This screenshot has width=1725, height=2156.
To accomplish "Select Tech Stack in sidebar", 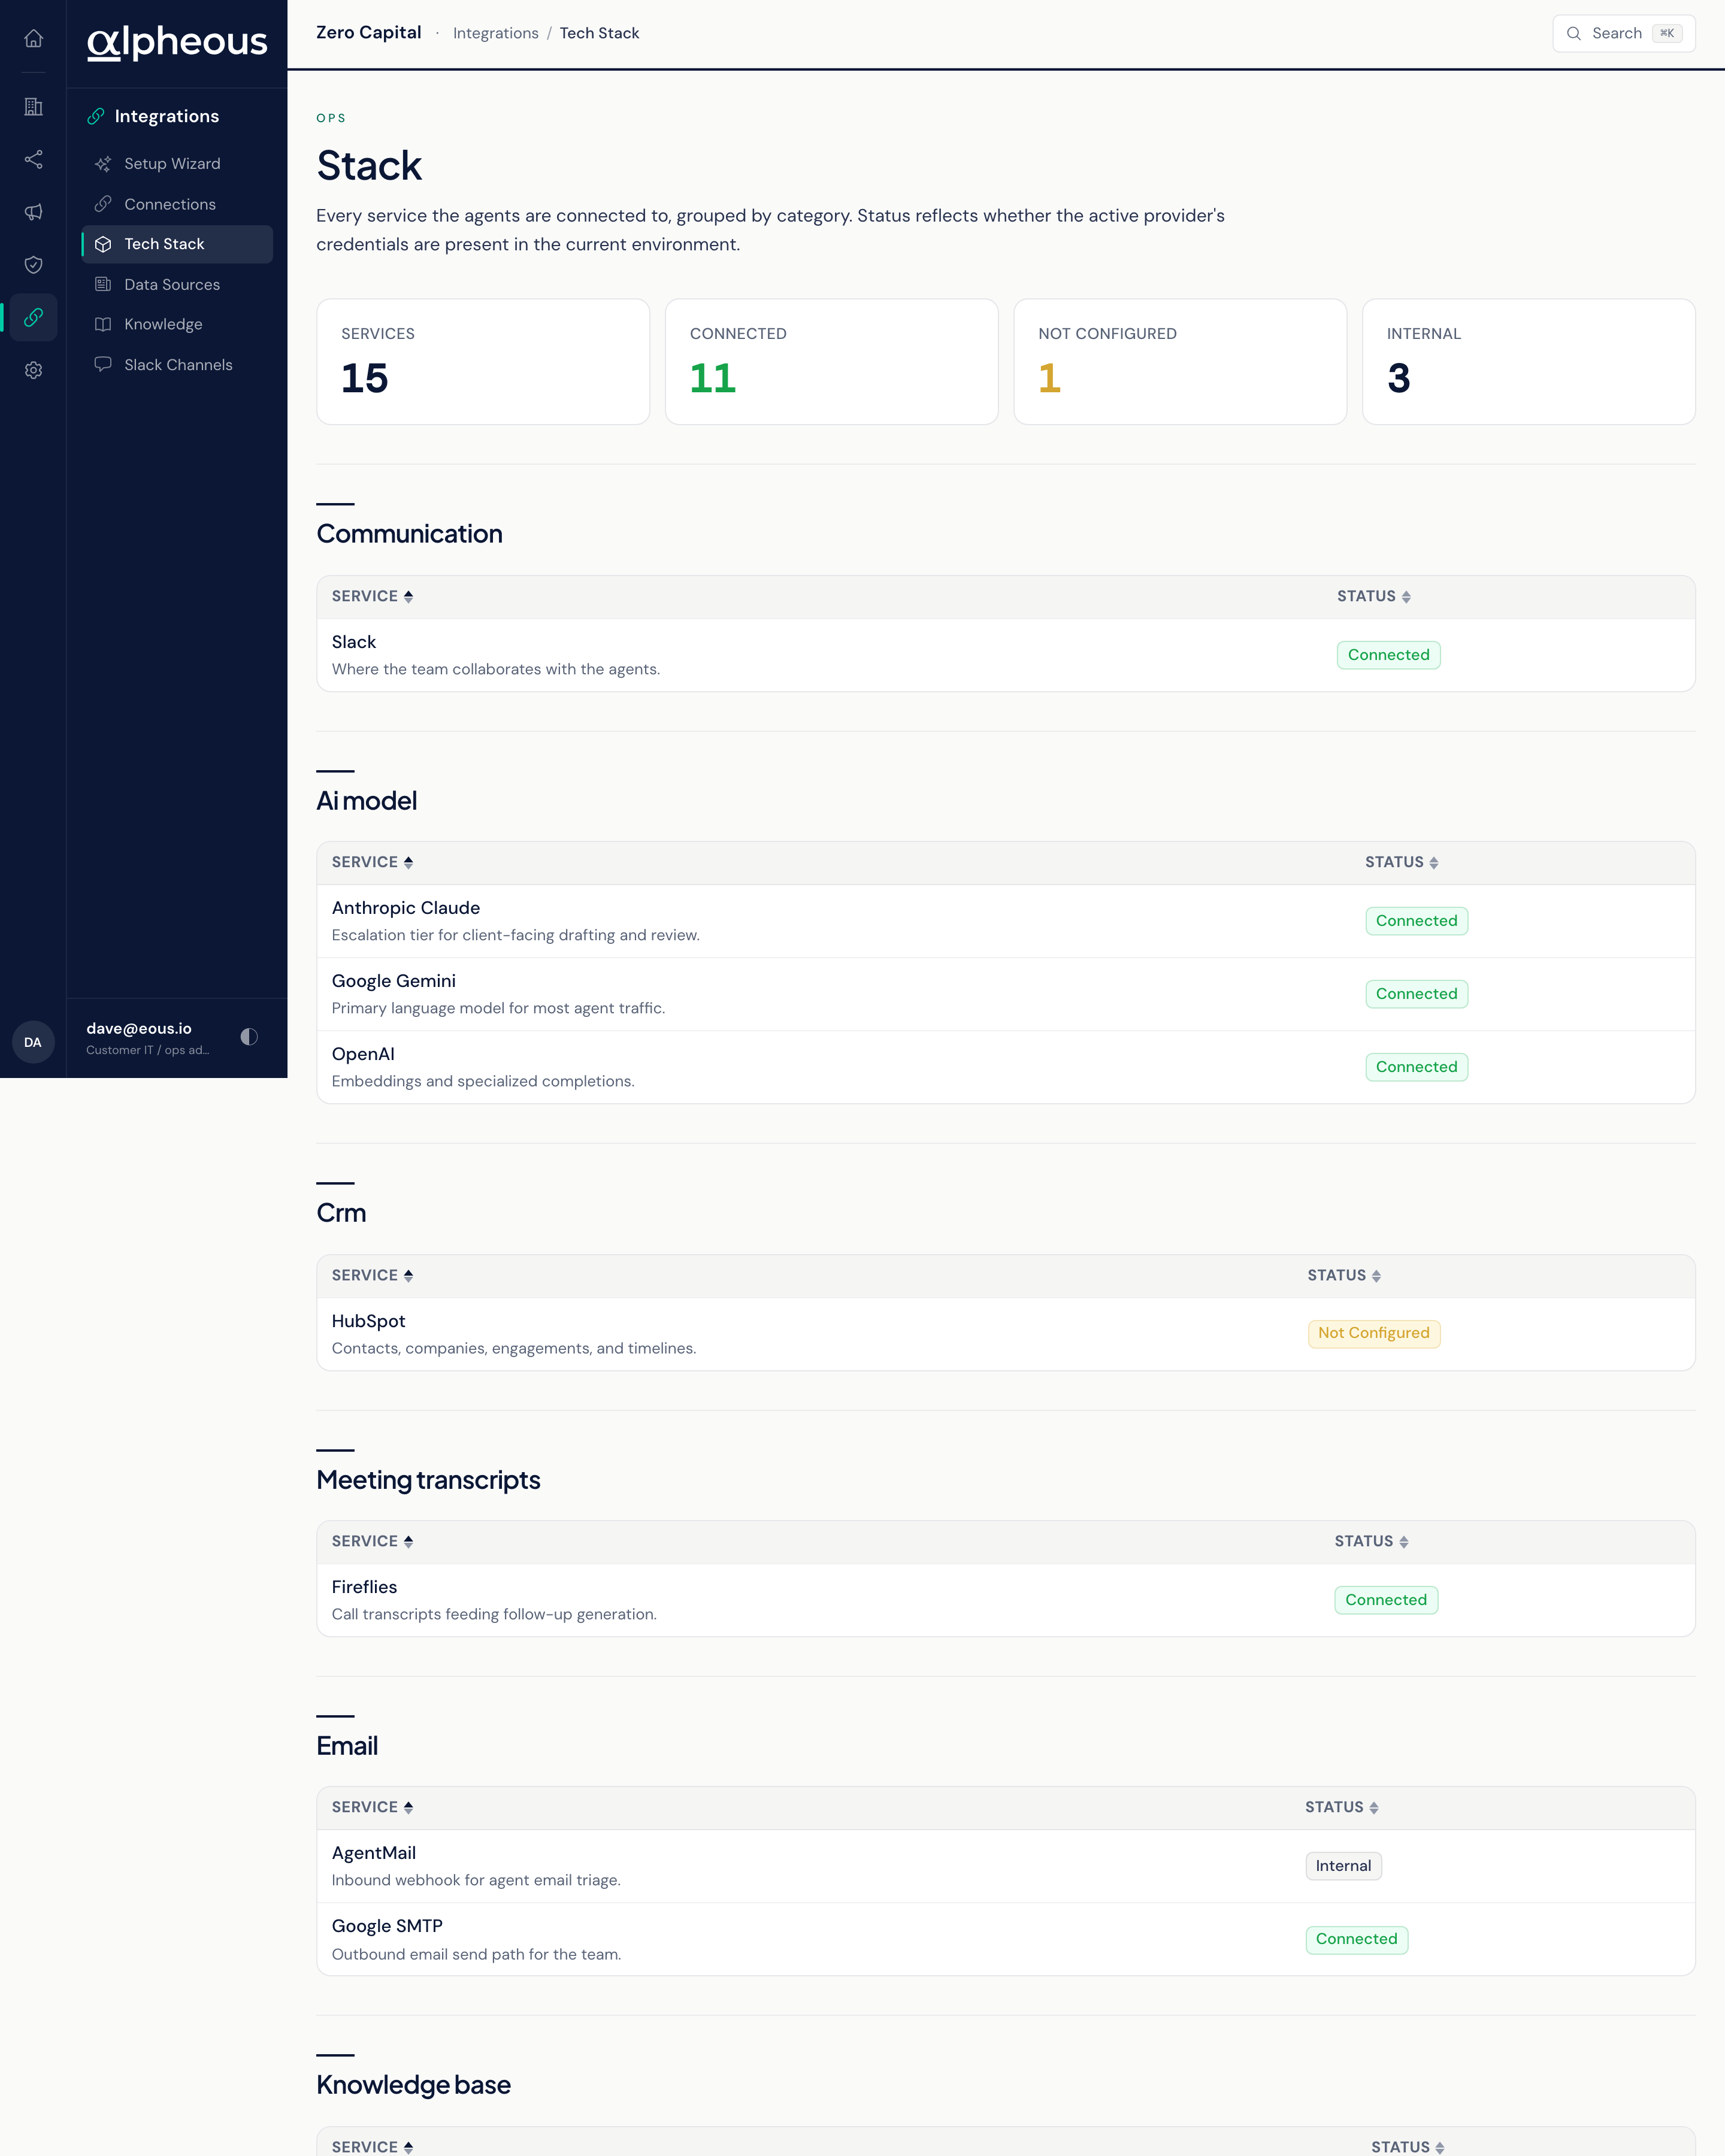I will 177,244.
